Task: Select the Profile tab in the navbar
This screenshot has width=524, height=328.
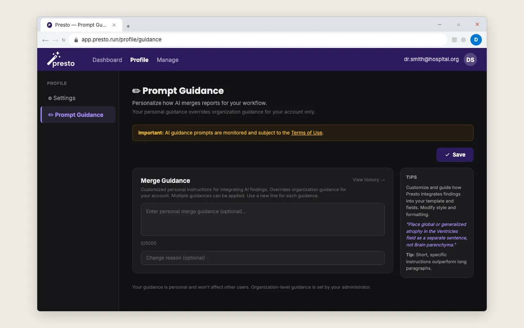Action: pos(139,60)
